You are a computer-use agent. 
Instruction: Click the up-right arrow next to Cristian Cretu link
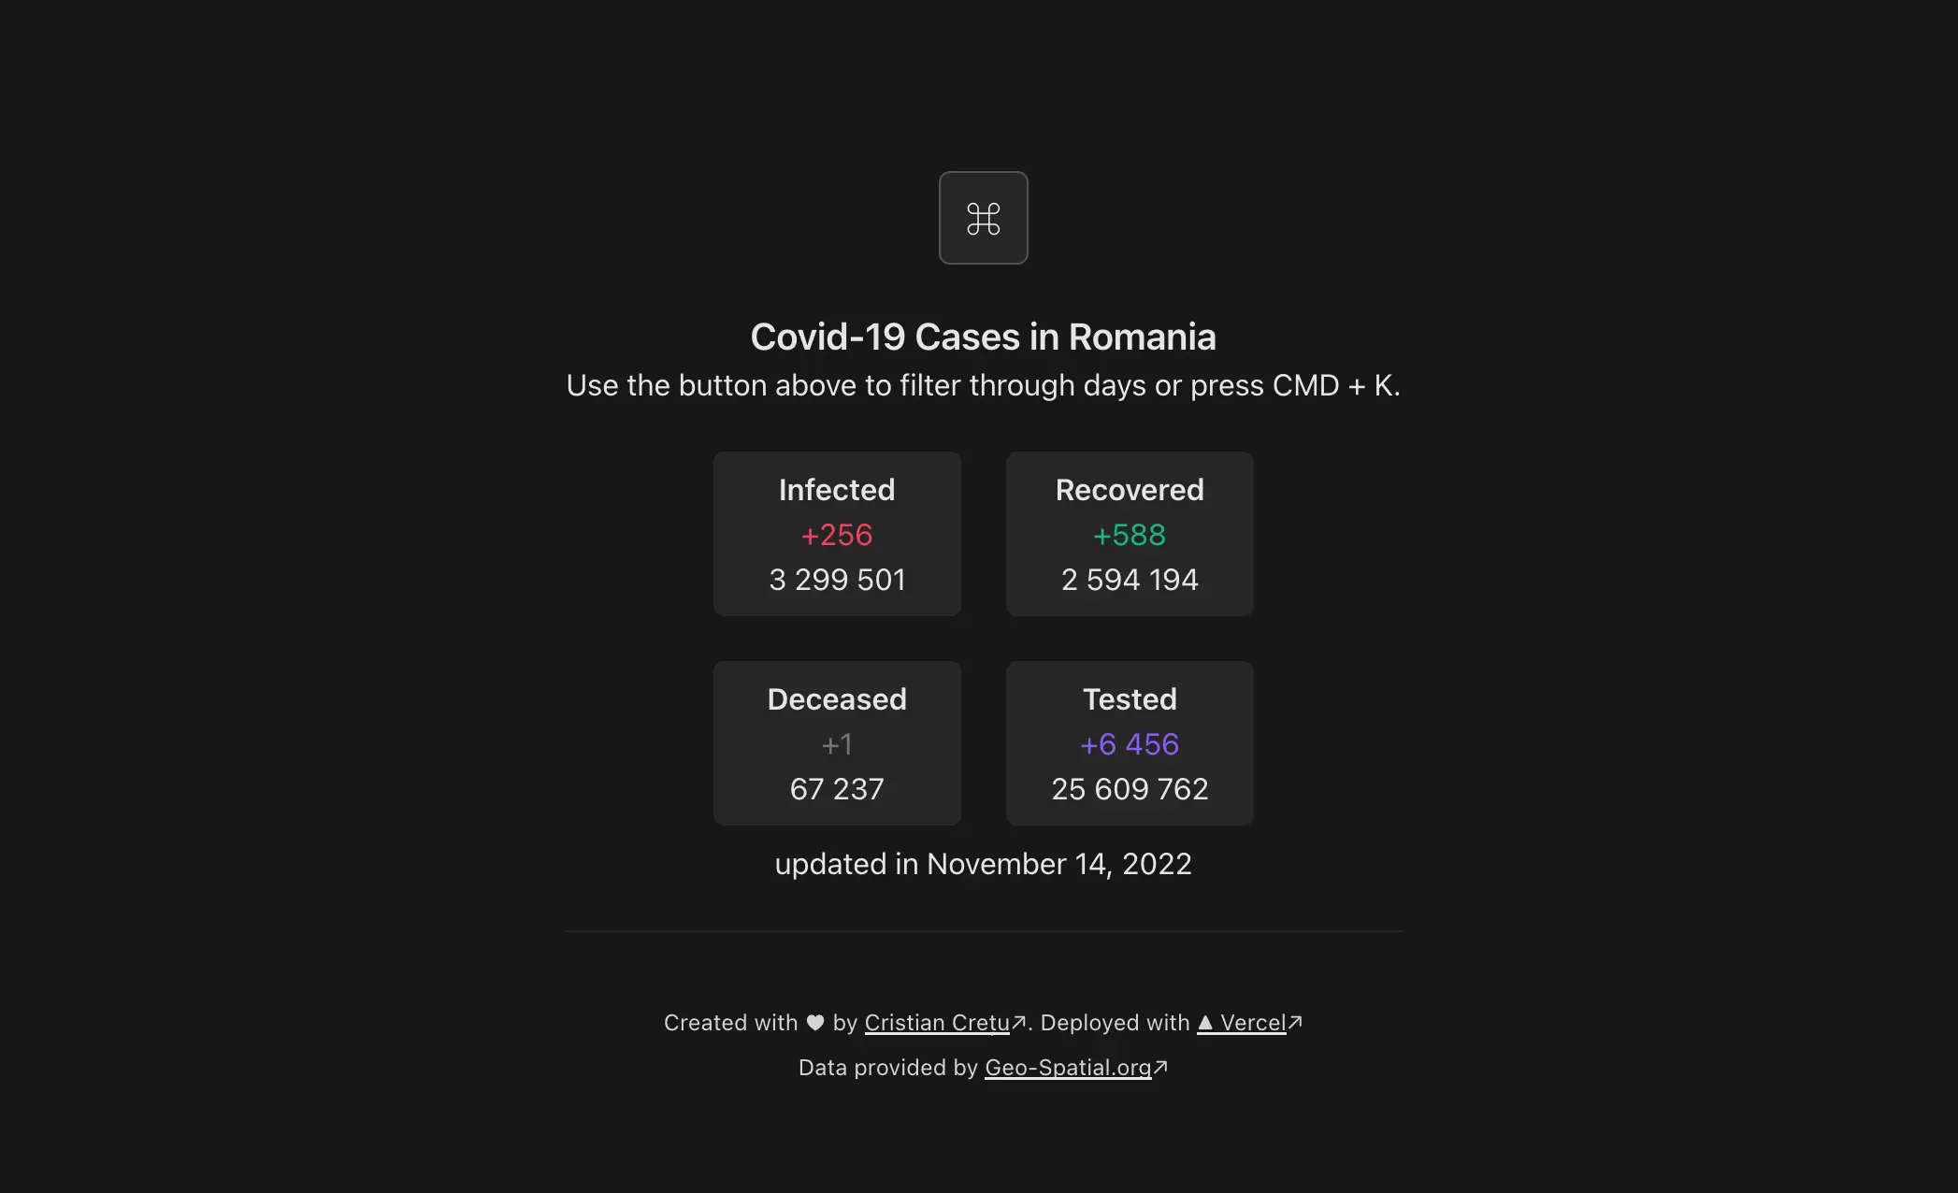pos(1018,1022)
